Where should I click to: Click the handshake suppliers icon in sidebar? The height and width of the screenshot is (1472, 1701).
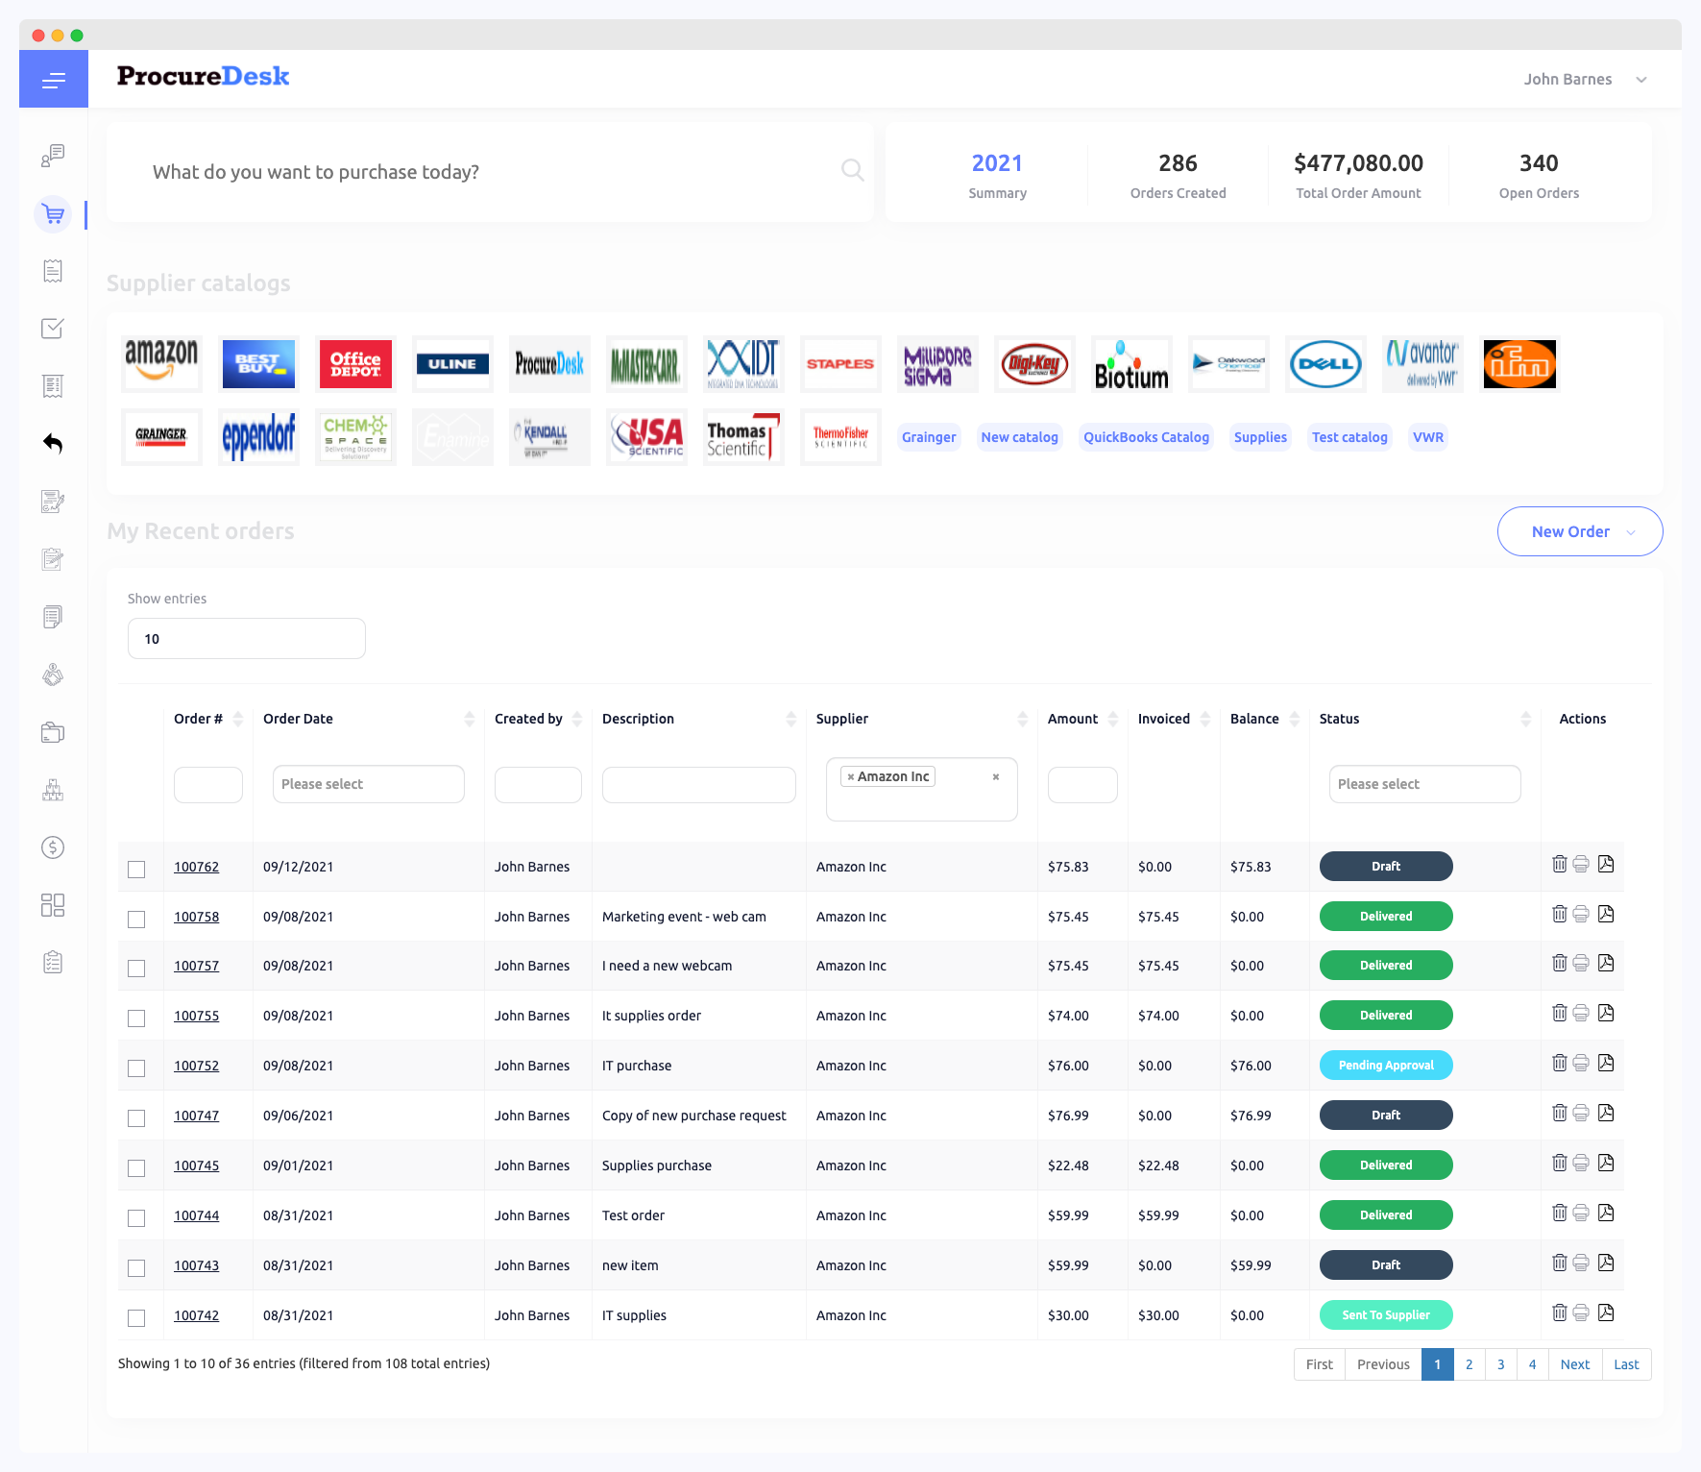point(53,675)
